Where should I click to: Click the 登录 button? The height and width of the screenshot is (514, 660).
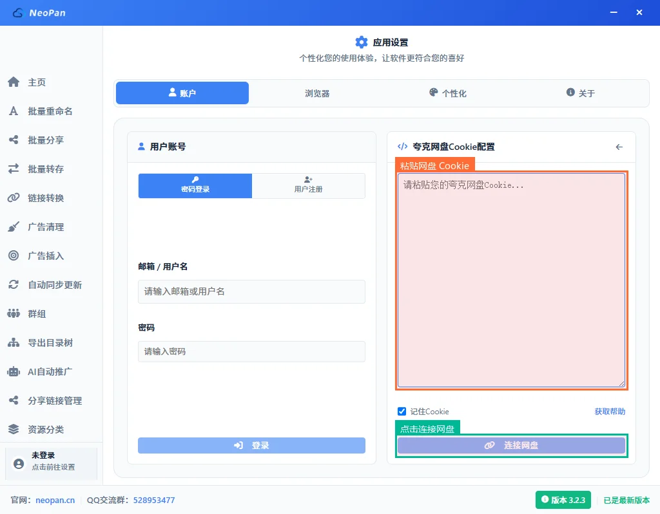tap(252, 445)
